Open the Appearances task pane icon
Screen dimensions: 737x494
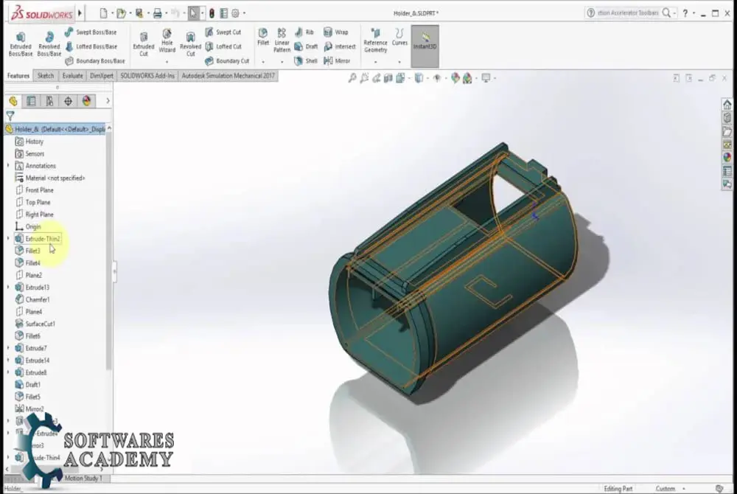click(727, 158)
